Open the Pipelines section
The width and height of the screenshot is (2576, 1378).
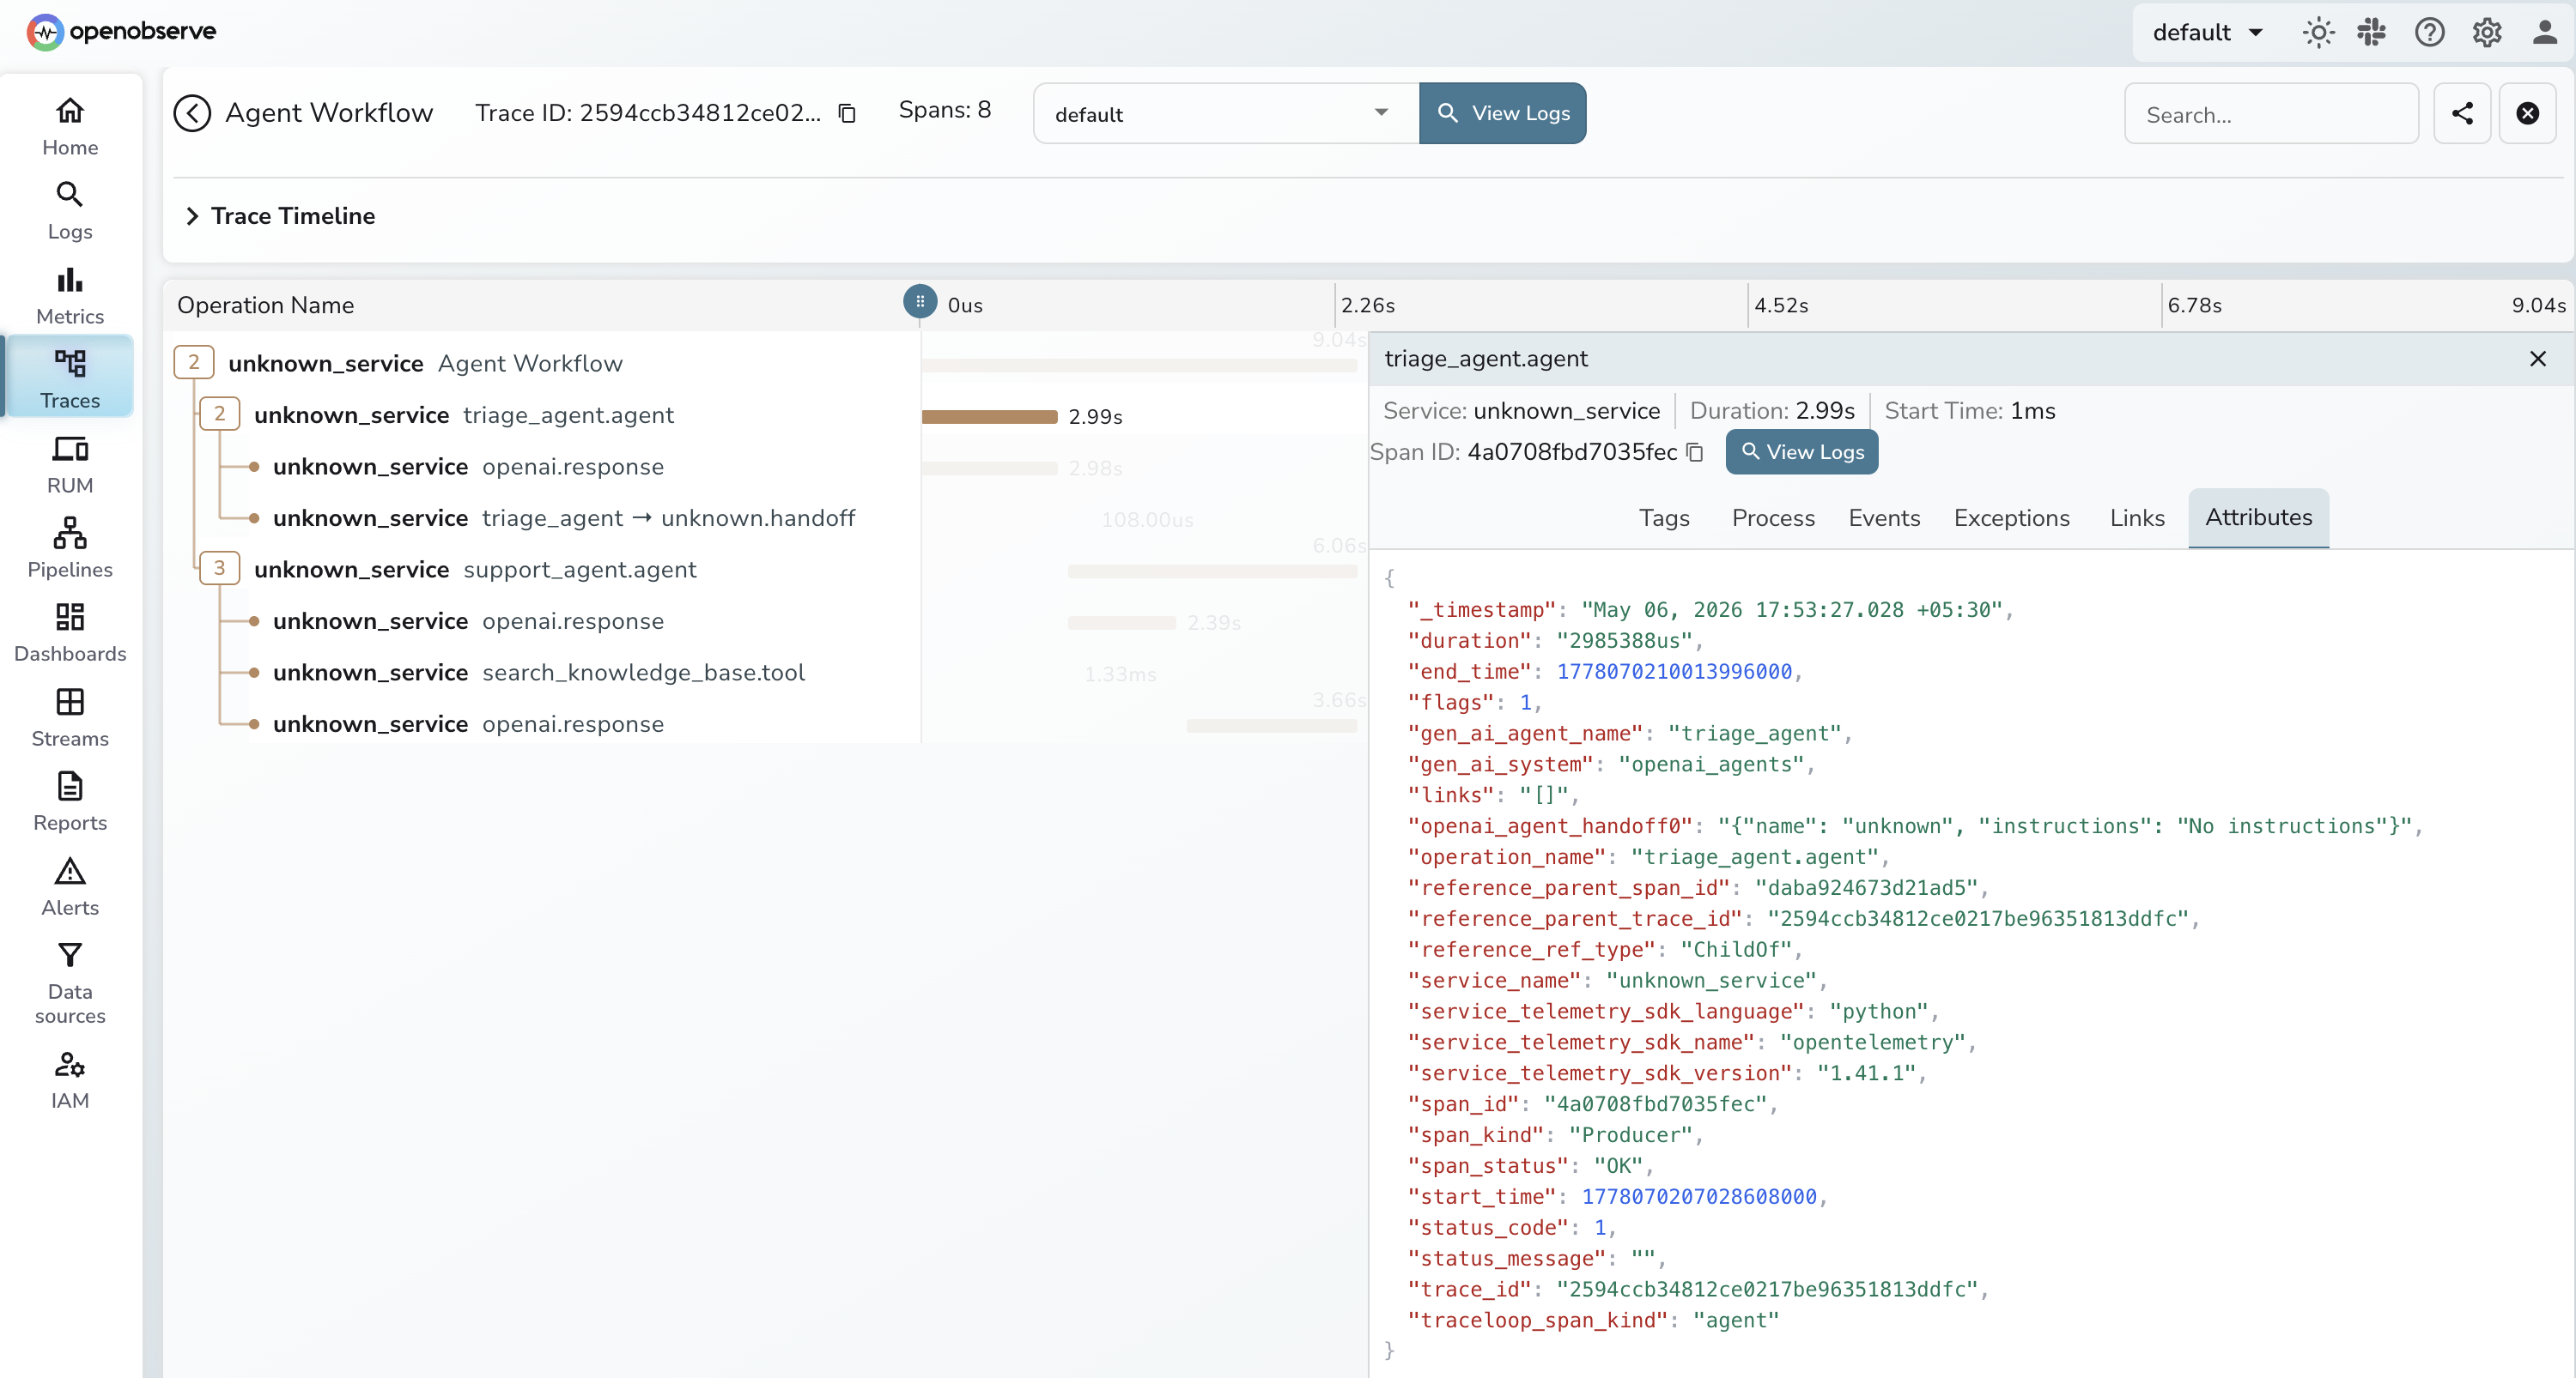point(70,547)
